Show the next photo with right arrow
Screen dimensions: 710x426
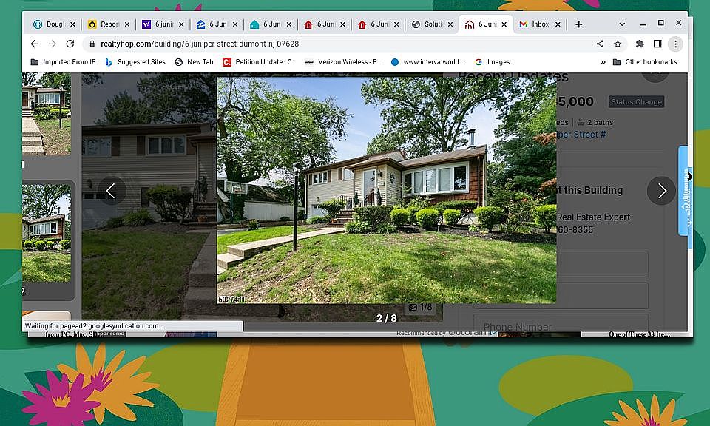pyautogui.click(x=661, y=191)
